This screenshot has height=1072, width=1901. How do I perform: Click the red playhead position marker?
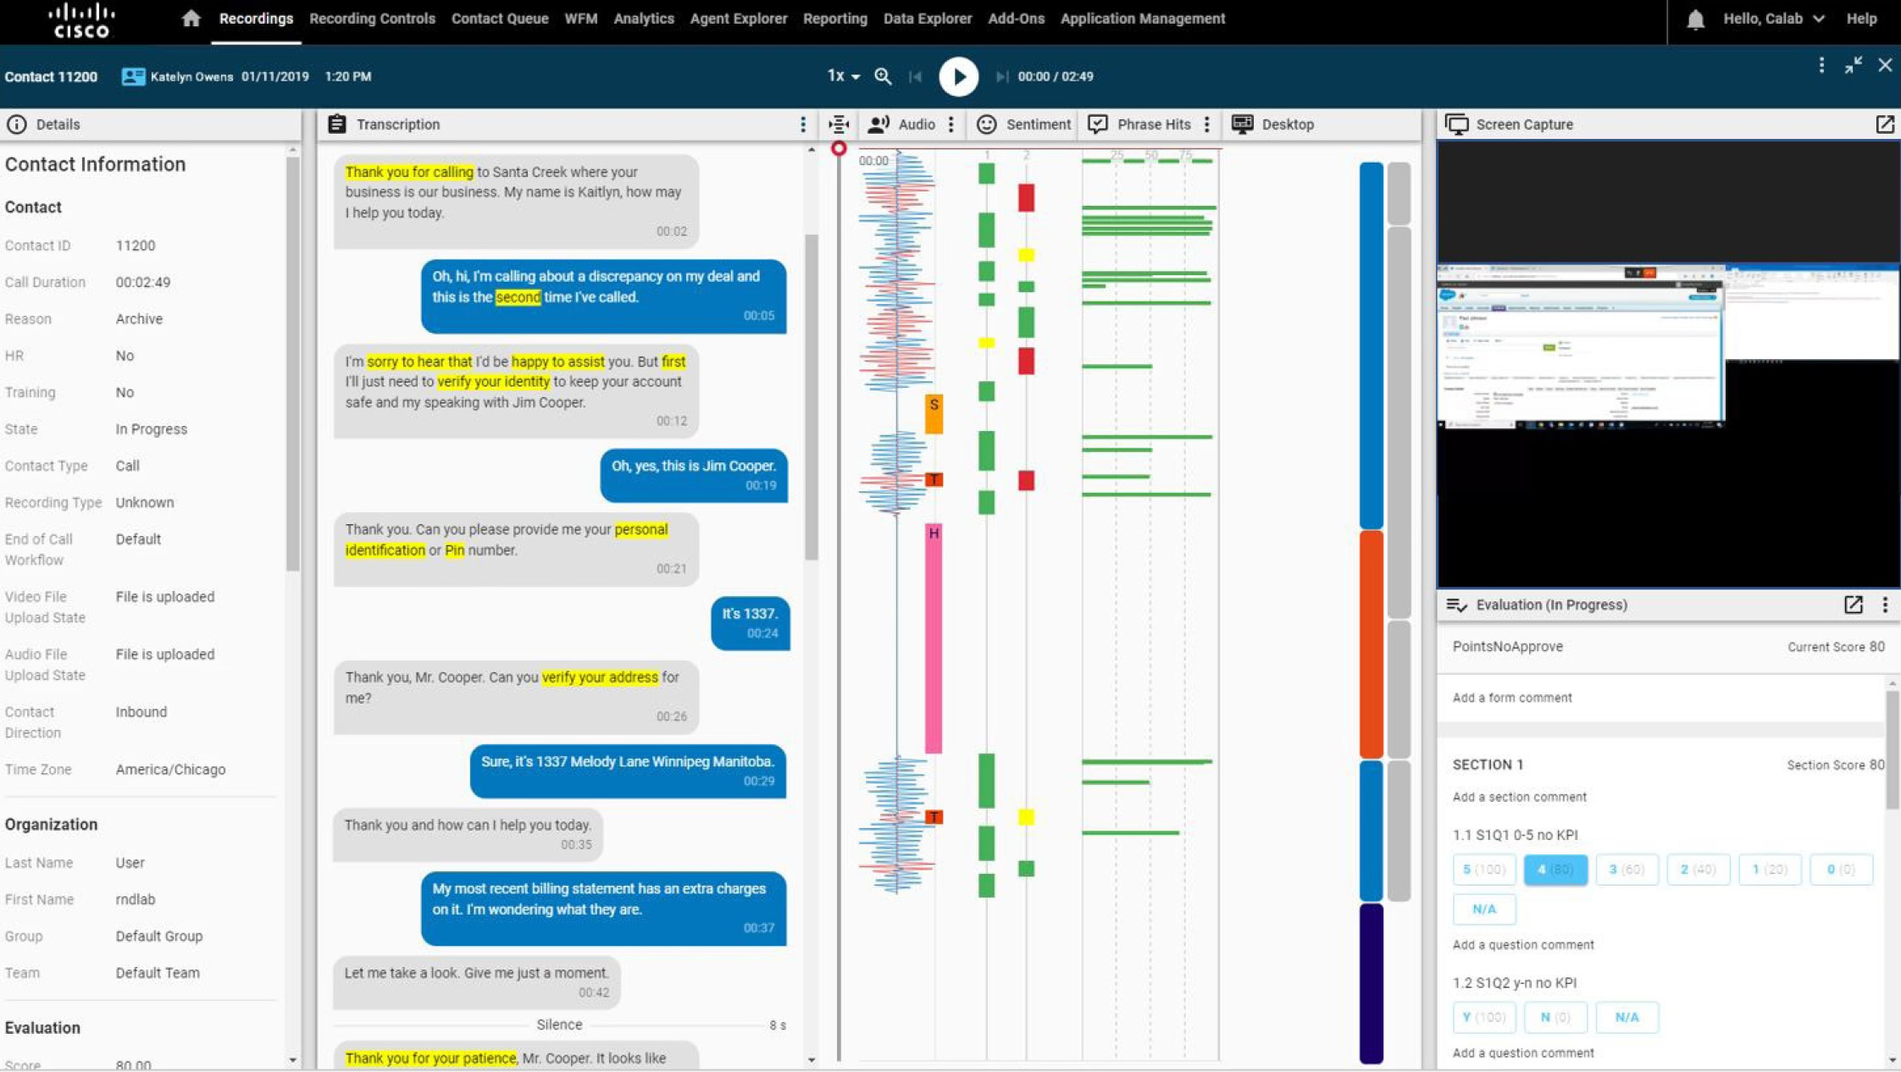tap(839, 149)
